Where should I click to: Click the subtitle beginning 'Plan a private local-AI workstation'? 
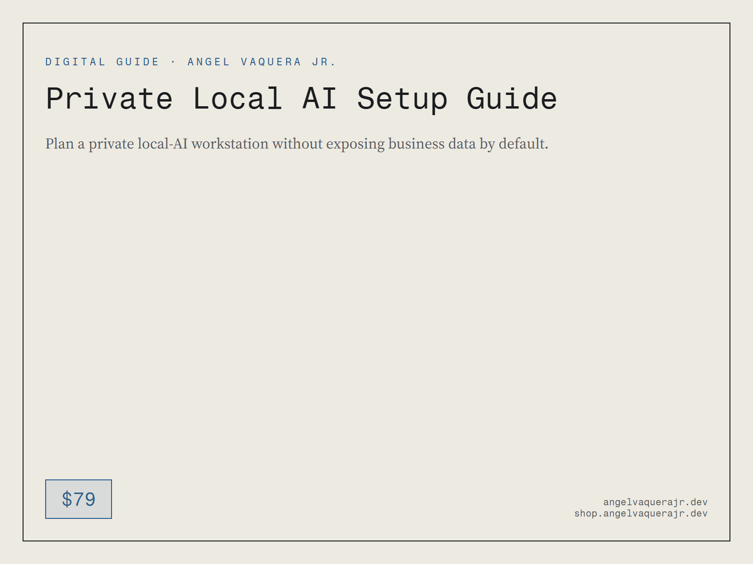point(297,144)
